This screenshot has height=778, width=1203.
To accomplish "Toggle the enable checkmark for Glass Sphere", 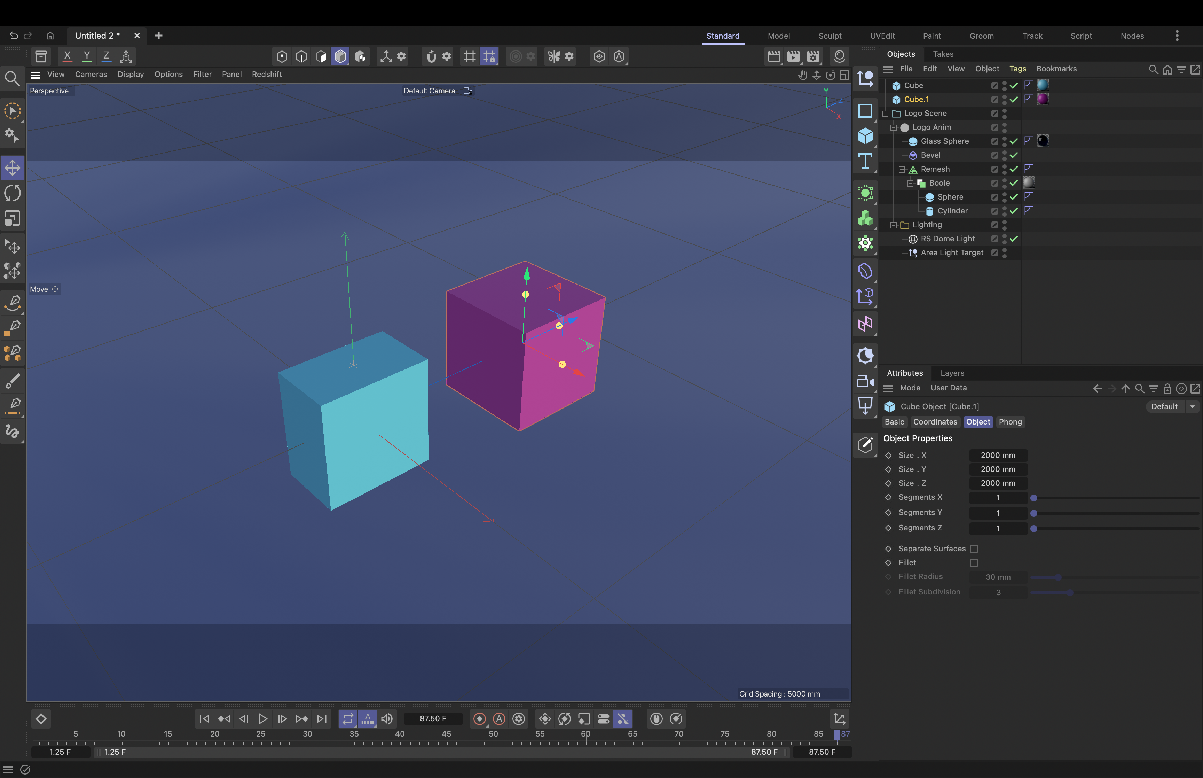I will click(1014, 141).
